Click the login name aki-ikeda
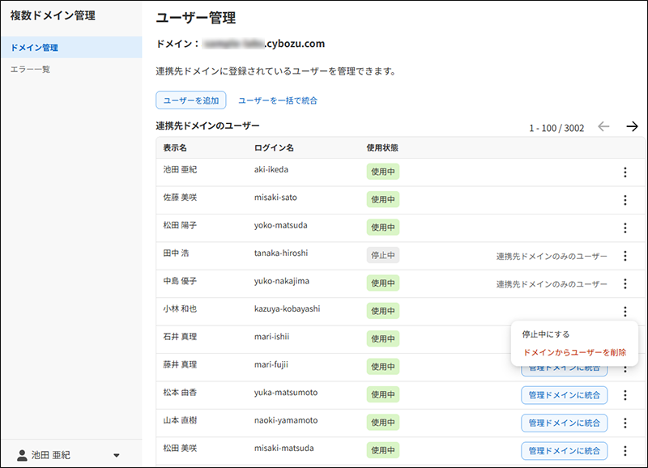 [x=271, y=169]
